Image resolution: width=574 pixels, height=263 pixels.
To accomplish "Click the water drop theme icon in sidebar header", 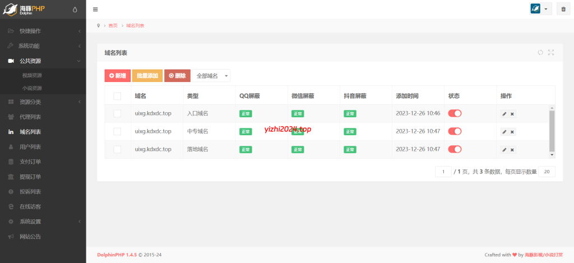I will 76,10.
